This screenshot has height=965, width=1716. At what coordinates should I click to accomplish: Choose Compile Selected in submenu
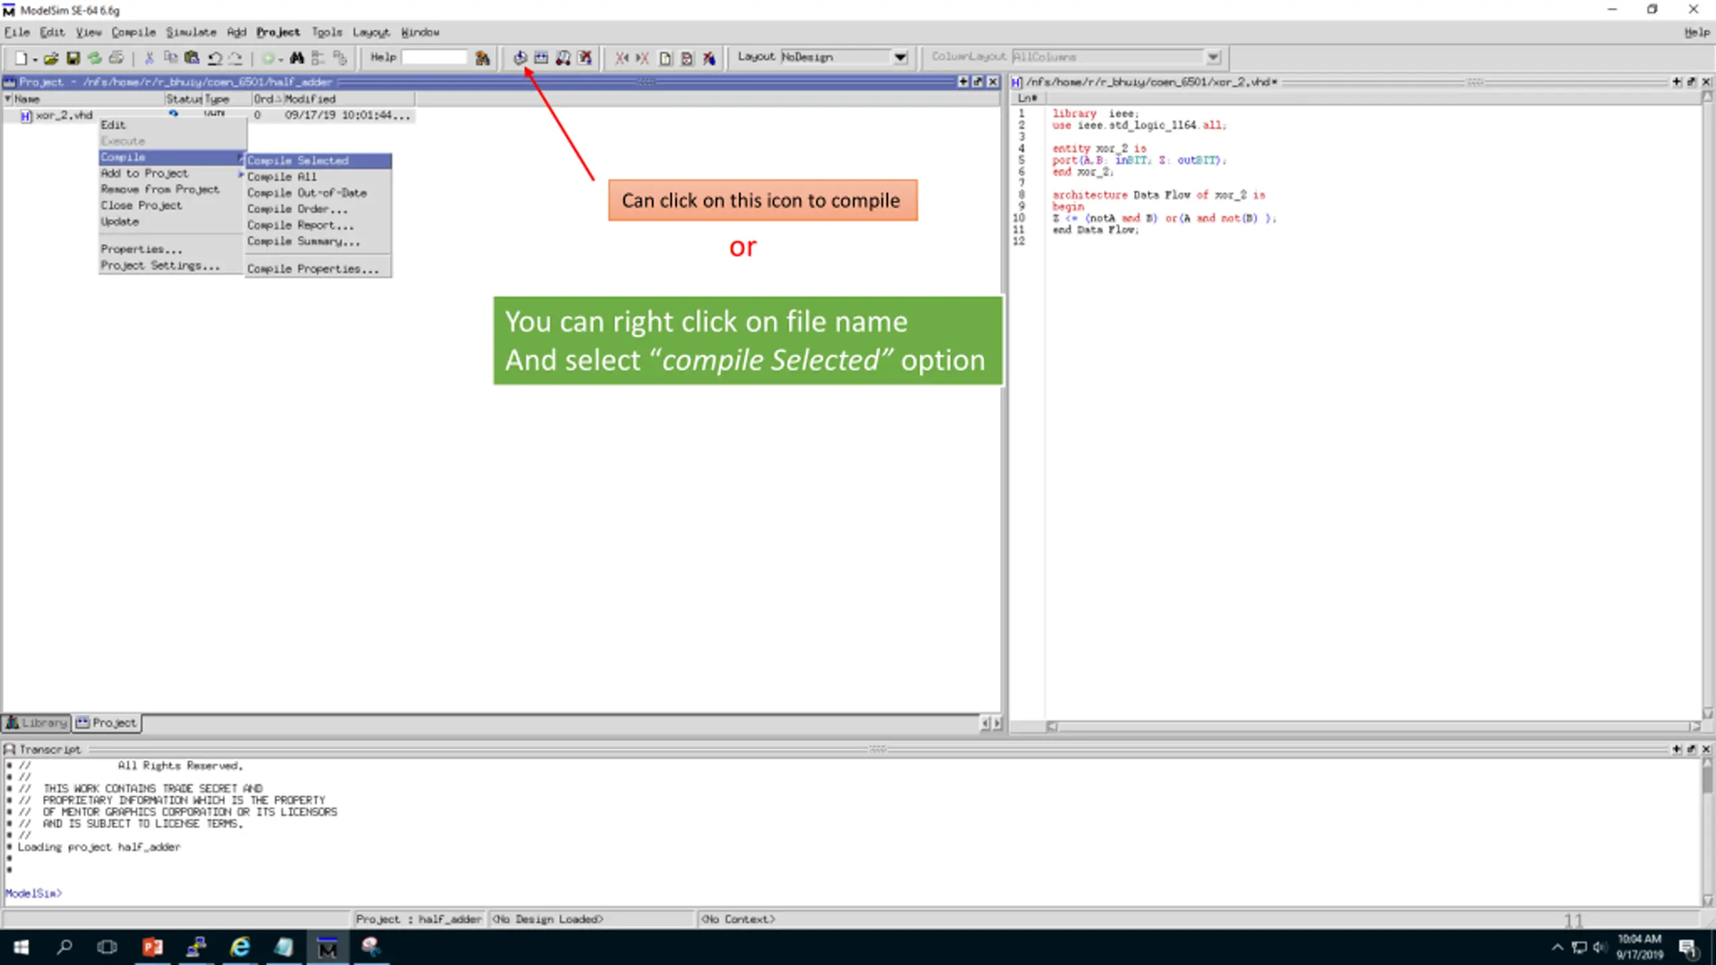click(318, 161)
